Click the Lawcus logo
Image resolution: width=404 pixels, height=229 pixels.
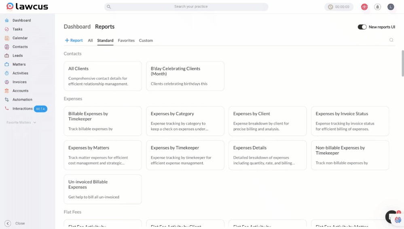coord(27,6)
